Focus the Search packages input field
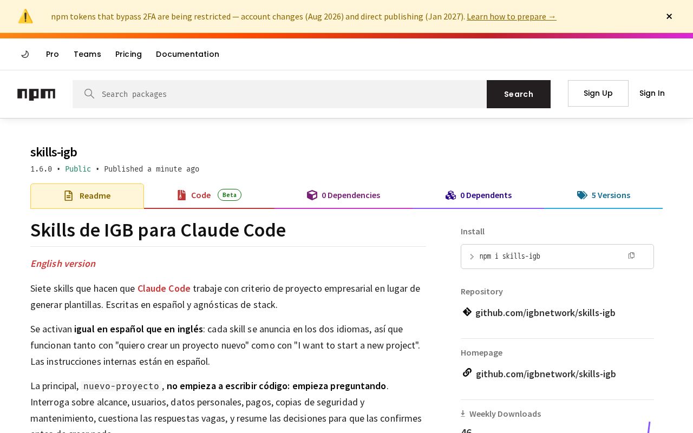Screen dimensions: 693x433 coord(279,94)
